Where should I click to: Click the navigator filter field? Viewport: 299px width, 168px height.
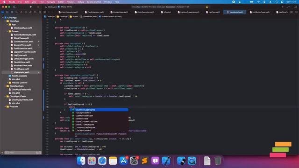pyautogui.click(x=22, y=153)
